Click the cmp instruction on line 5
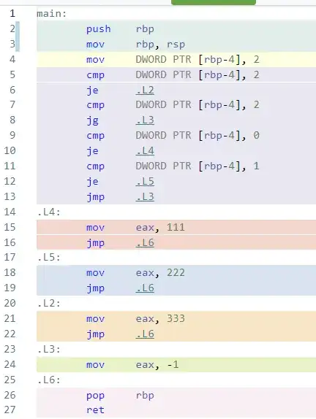 click(173, 74)
